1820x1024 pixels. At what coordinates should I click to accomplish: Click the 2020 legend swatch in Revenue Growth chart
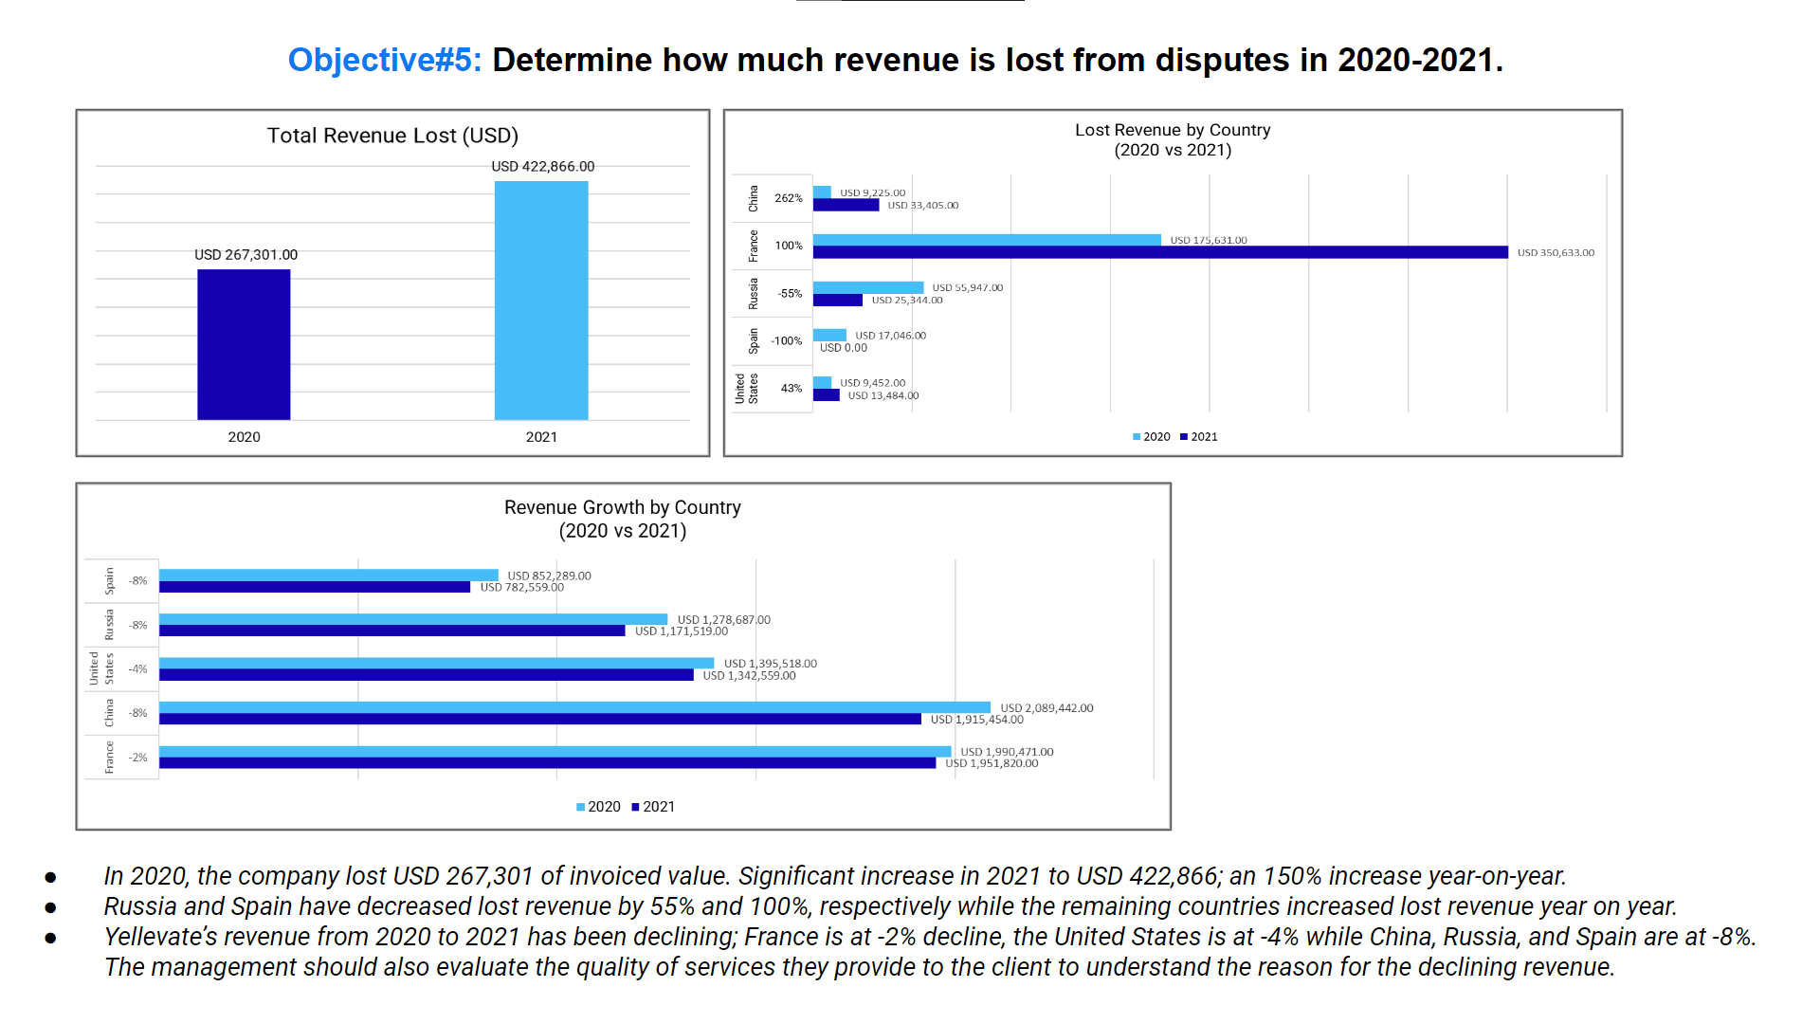click(x=581, y=807)
